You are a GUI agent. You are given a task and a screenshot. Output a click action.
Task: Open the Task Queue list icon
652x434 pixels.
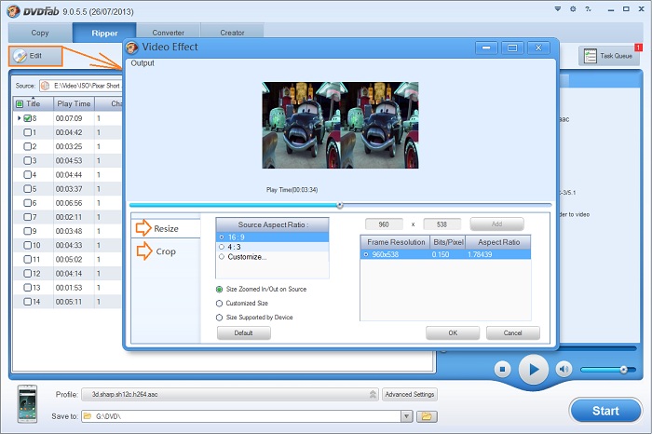click(590, 56)
